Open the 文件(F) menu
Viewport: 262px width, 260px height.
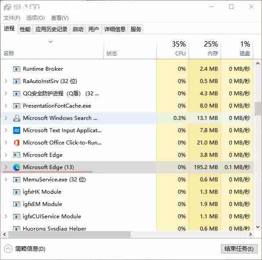tap(12, 18)
